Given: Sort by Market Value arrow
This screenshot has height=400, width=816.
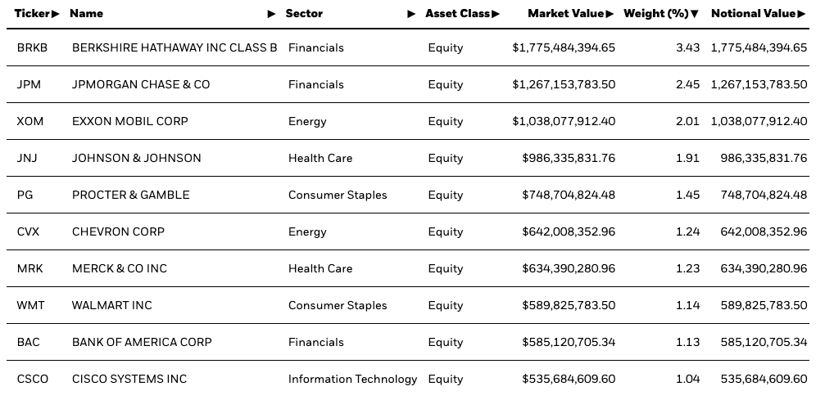Looking at the screenshot, I should point(610,14).
